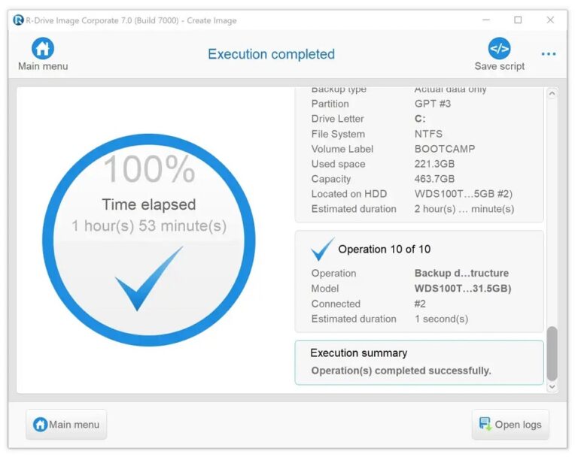Click the Save script code icon

pyautogui.click(x=499, y=48)
